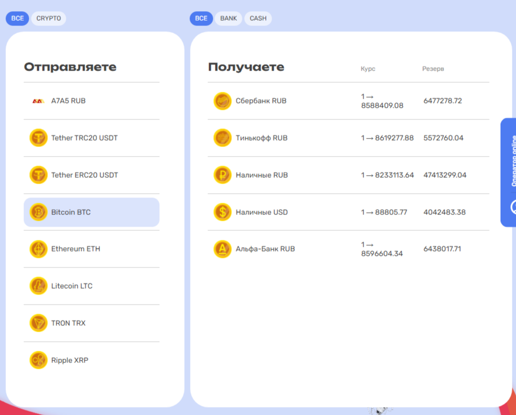Filter receive list by CASH
The image size is (516, 415).
pos(258,19)
